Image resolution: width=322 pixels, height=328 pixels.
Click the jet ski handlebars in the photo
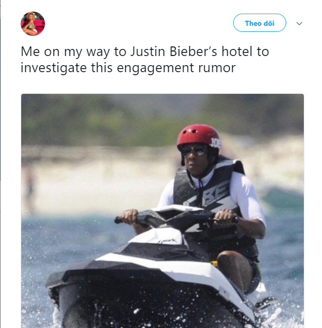(176, 218)
